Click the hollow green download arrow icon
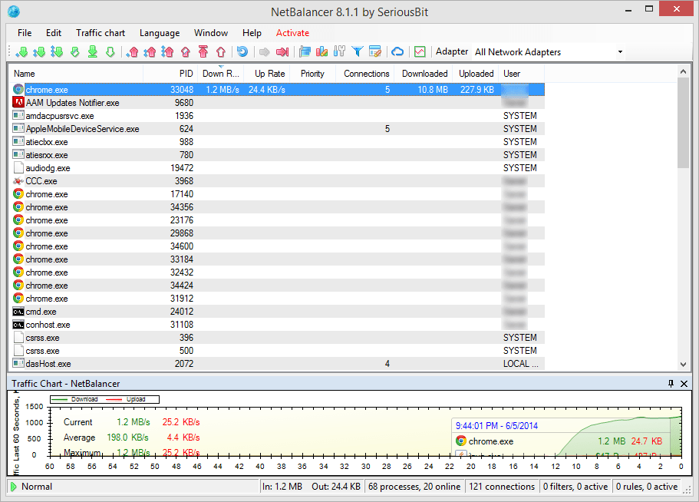Screen dimensions: 699x502 [x=110, y=51]
